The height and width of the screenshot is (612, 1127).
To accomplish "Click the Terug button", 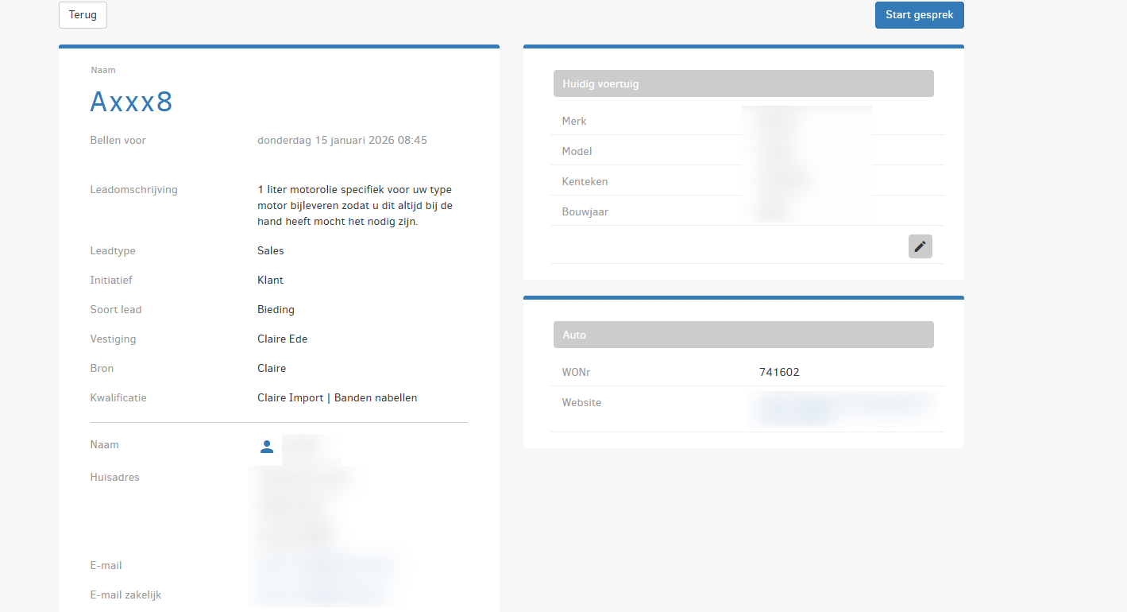I will [x=83, y=15].
